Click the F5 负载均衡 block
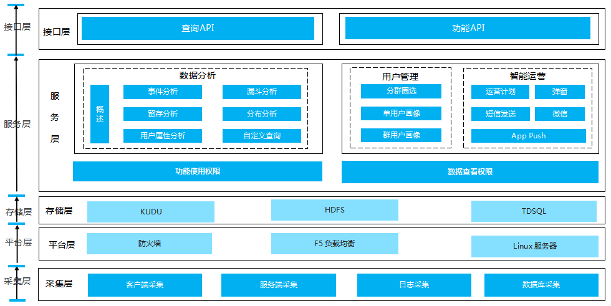 334,244
